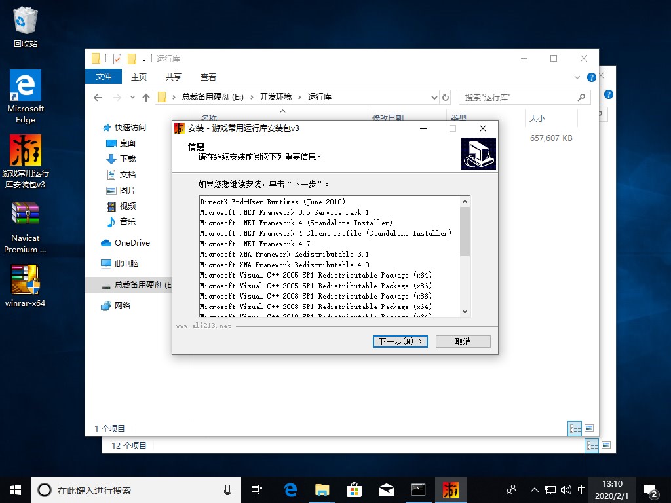Image resolution: width=671 pixels, height=503 pixels.
Task: Open the address bar history dropdown
Action: pos(434,98)
